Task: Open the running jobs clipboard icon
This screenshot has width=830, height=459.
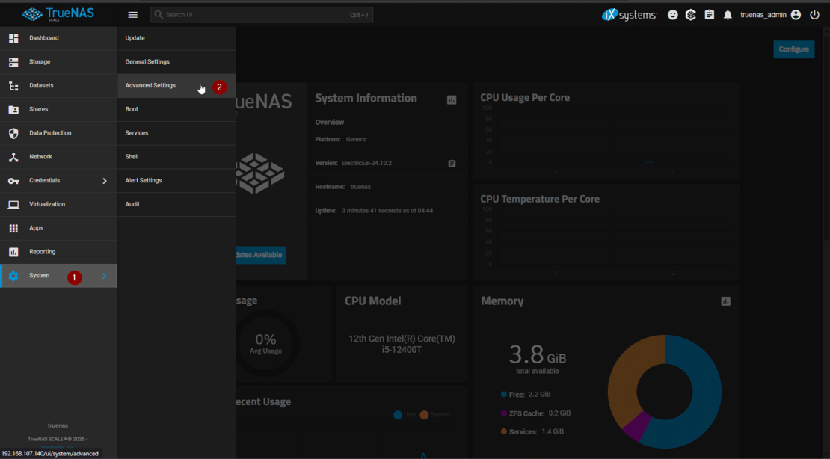Action: [x=709, y=14]
